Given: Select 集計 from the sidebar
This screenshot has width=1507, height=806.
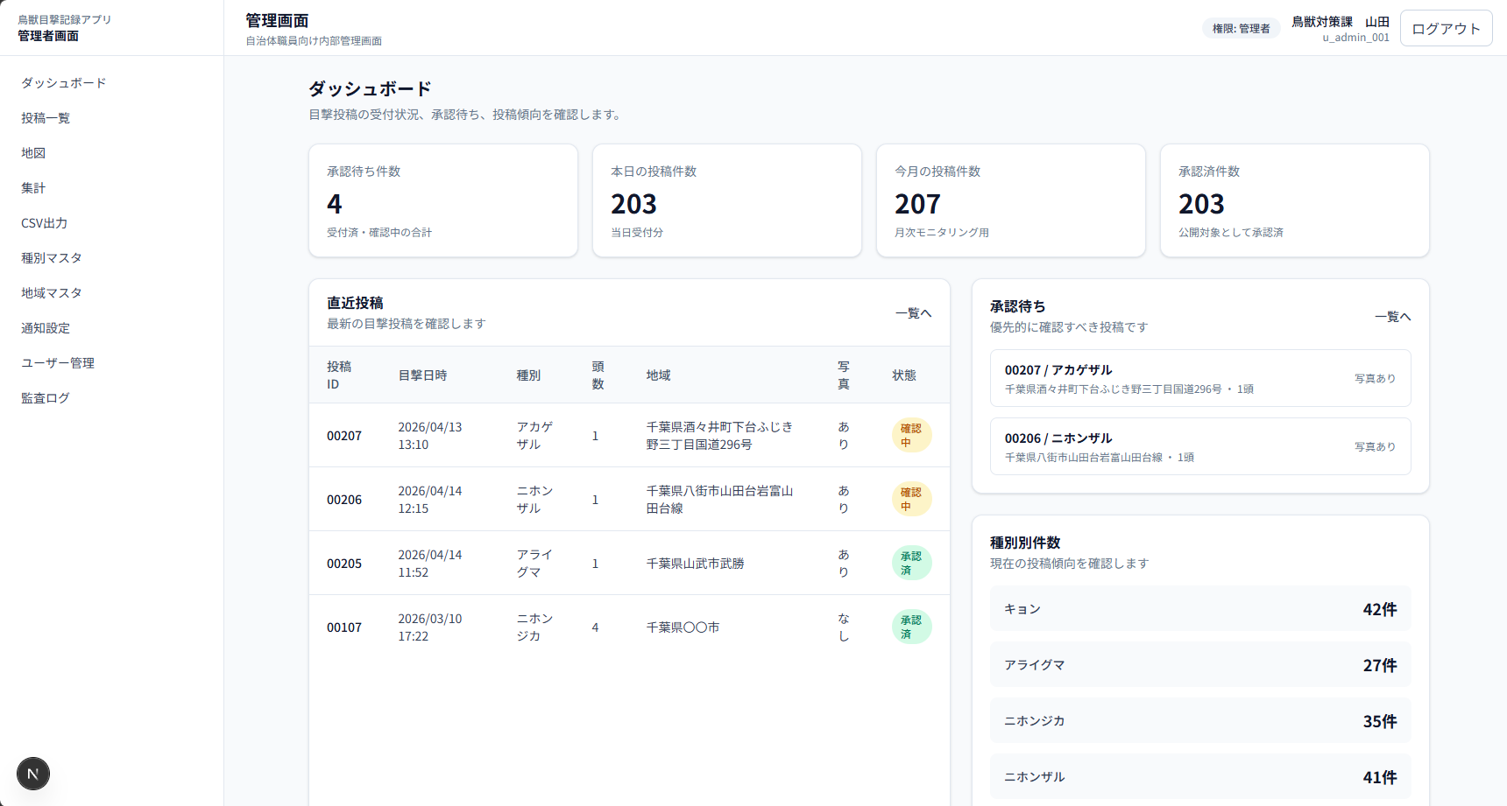Looking at the screenshot, I should pyautogui.click(x=33, y=188).
